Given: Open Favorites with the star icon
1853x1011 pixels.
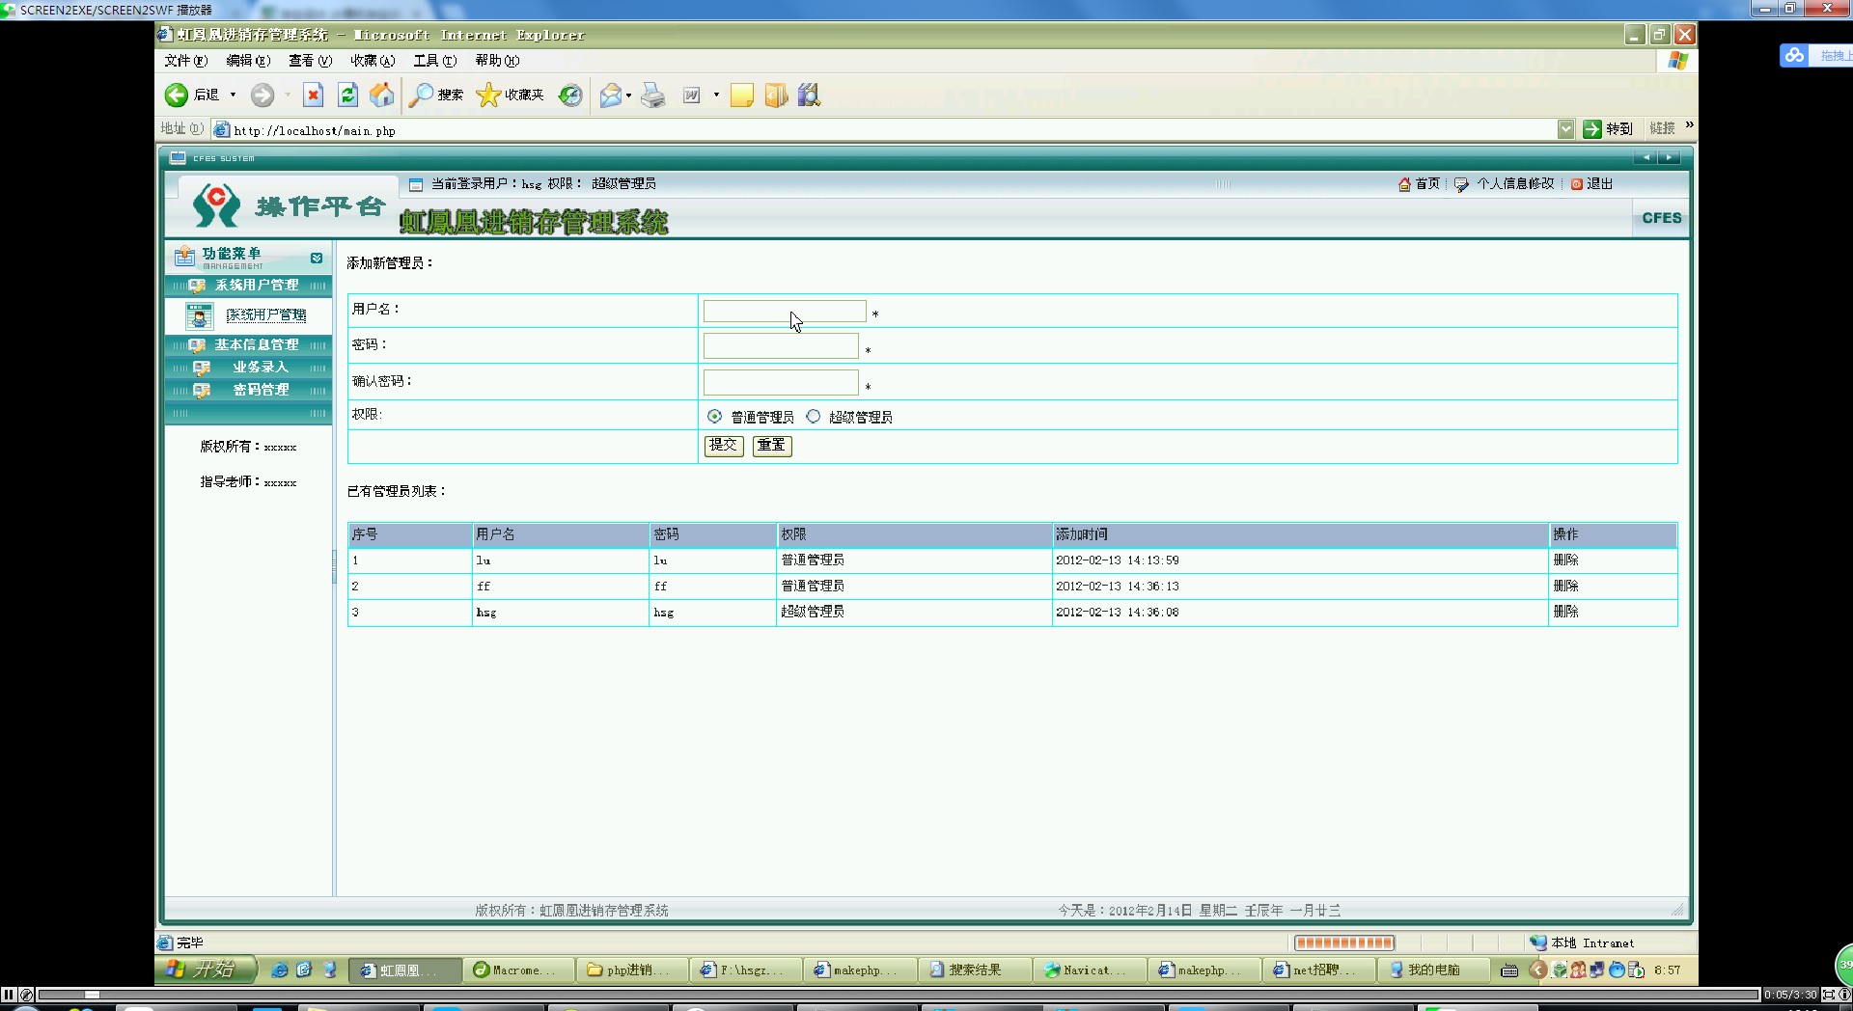Looking at the screenshot, I should tap(489, 95).
